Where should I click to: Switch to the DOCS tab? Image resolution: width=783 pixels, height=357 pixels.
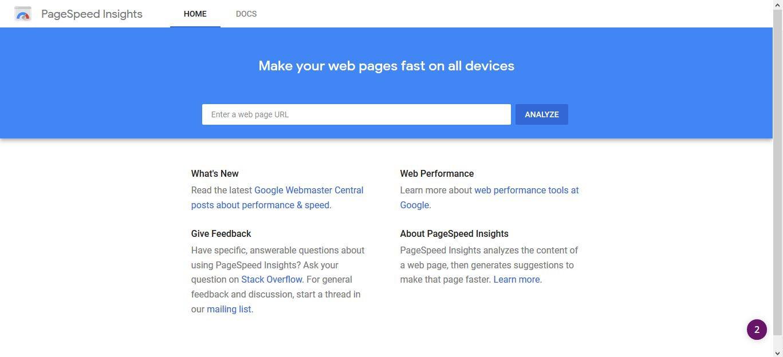246,14
